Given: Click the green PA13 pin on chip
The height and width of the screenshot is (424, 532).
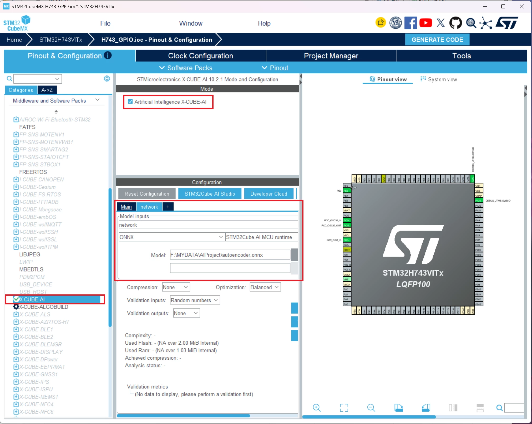Looking at the screenshot, I should point(479,201).
